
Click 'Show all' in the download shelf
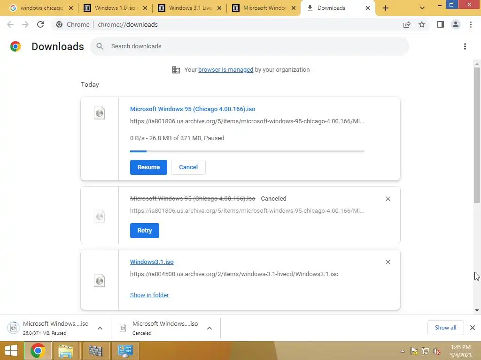point(445,328)
